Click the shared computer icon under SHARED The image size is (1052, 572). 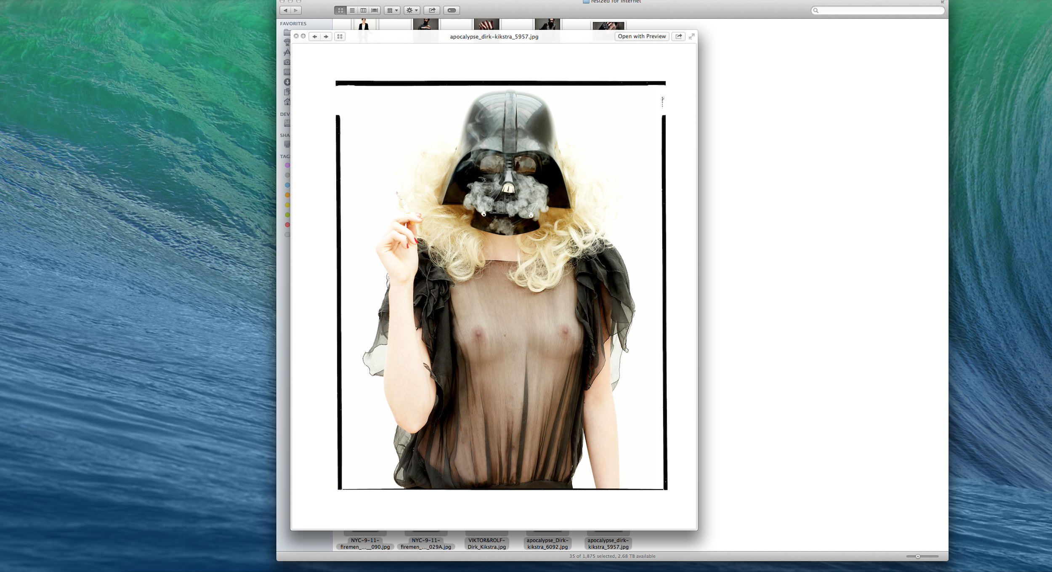click(287, 143)
